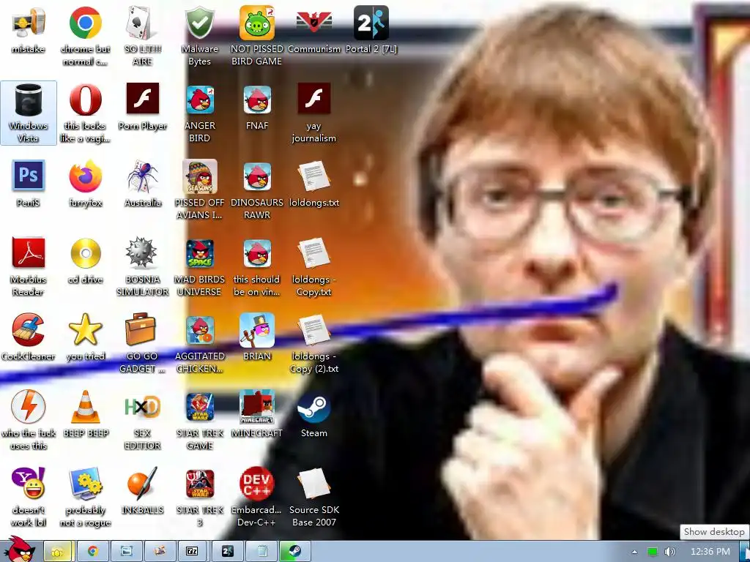
Task: Click the Chrome icon in the taskbar
Action: click(92, 552)
